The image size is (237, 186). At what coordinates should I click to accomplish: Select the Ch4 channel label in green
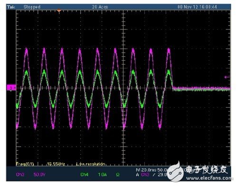pos(85,175)
